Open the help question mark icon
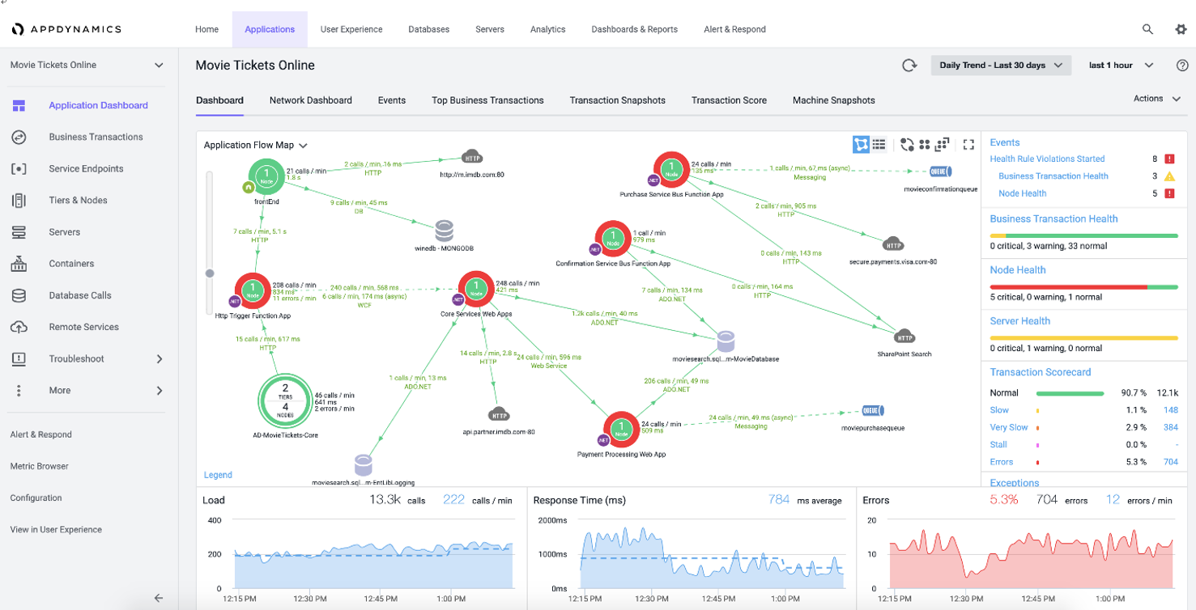The width and height of the screenshot is (1196, 610). 1182,66
